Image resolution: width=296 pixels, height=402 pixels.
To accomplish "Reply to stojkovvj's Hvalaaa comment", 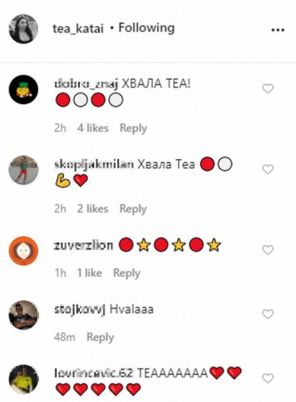I will pyautogui.click(x=100, y=337).
